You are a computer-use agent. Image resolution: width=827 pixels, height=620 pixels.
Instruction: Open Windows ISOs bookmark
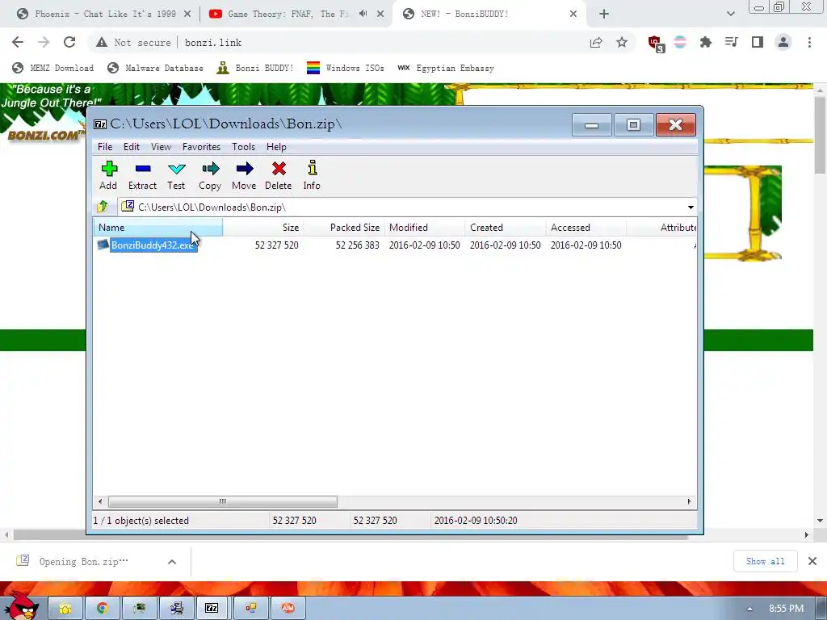tap(346, 68)
